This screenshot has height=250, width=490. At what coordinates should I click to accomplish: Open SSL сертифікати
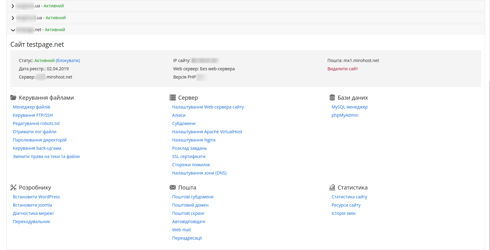click(x=189, y=156)
